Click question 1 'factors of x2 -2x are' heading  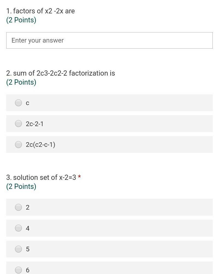click(x=40, y=11)
